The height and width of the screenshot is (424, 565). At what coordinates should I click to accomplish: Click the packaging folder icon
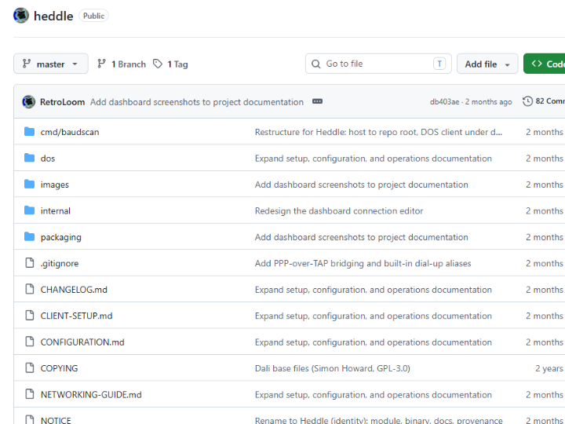click(x=30, y=237)
